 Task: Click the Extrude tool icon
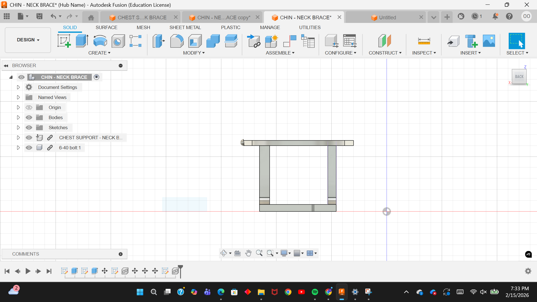pyautogui.click(x=82, y=41)
